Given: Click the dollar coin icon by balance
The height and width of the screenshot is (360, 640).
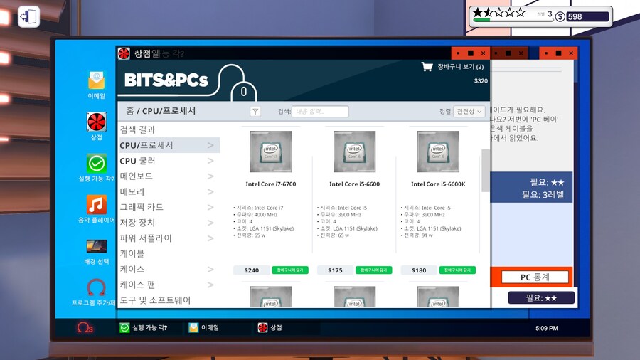Looking at the screenshot, I should pos(560,17).
